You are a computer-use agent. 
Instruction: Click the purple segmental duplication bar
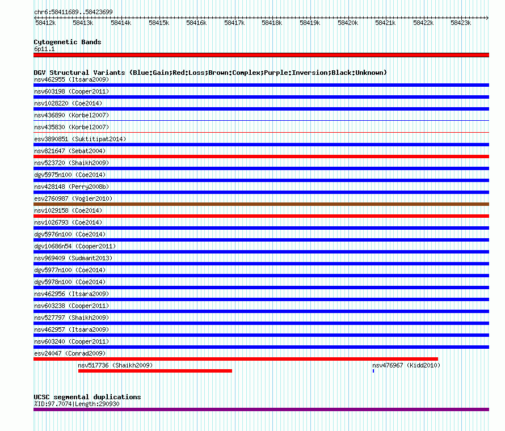(x=261, y=410)
